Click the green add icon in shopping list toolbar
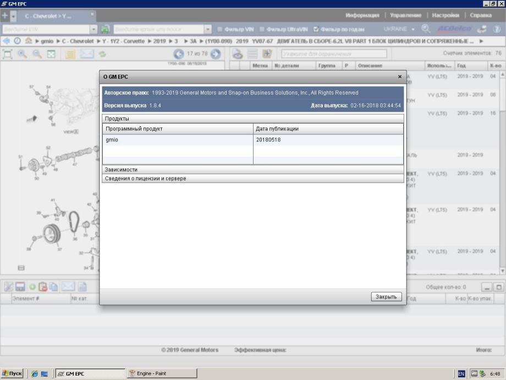The width and height of the screenshot is (506, 380). tap(32, 286)
